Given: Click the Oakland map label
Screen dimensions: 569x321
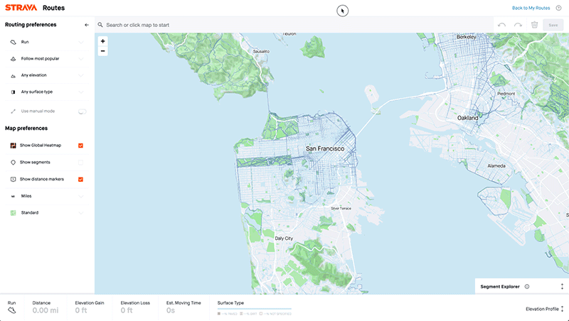Looking at the screenshot, I should coord(467,118).
